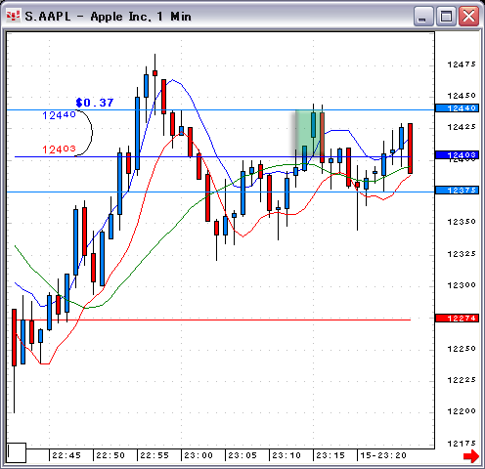Viewport: 485px width, 469px height.
Task: Click the 12475 price axis label
Action: 462,64
